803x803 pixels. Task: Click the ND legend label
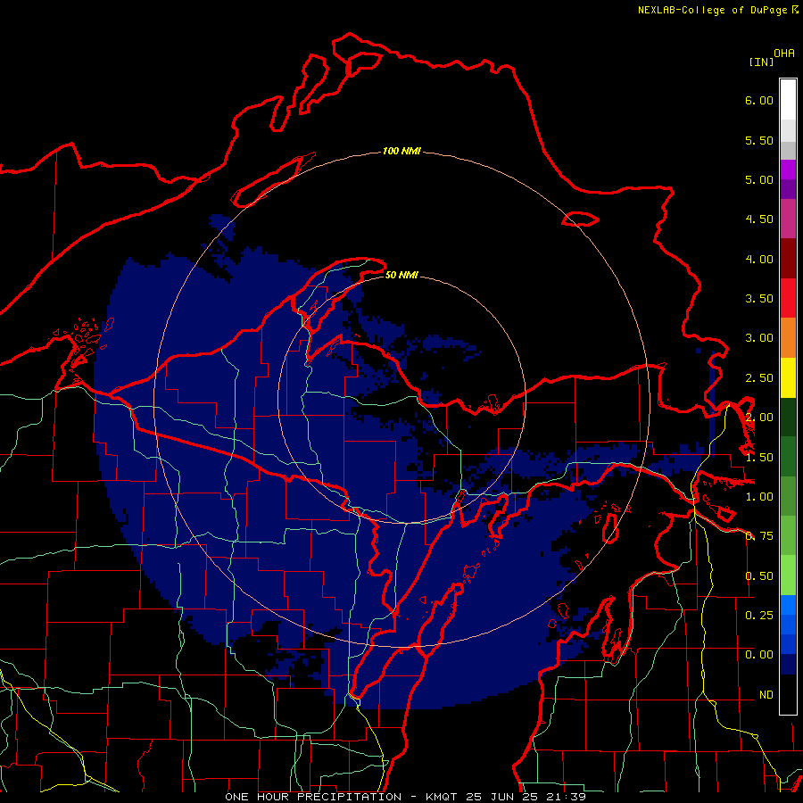766,695
